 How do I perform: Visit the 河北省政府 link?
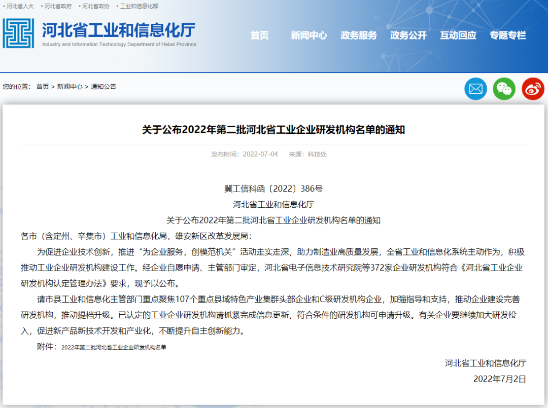pos(57,7)
